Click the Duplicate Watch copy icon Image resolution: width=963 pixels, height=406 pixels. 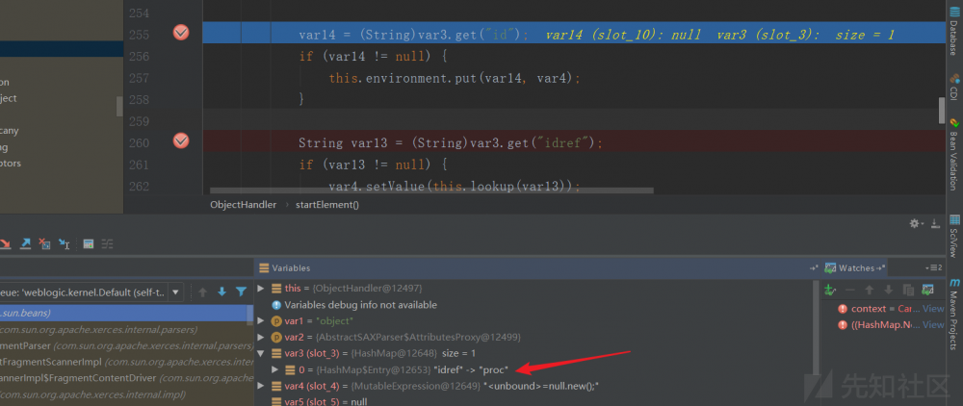pos(908,291)
